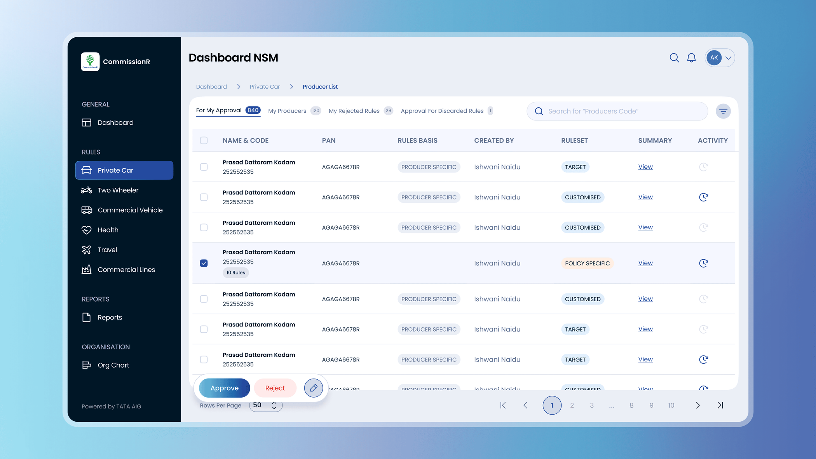816x459 pixels.
Task: Switch to My Rejected Rules tab
Action: (x=361, y=111)
